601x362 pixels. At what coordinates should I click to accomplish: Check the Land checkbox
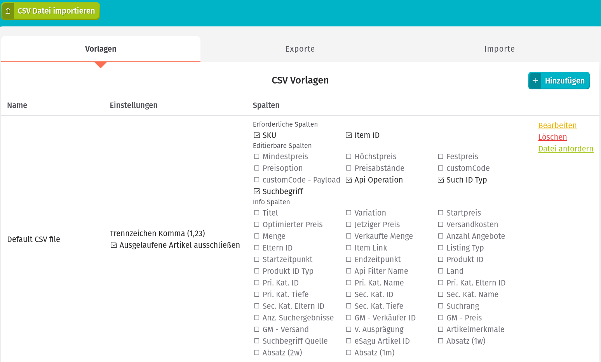point(441,271)
